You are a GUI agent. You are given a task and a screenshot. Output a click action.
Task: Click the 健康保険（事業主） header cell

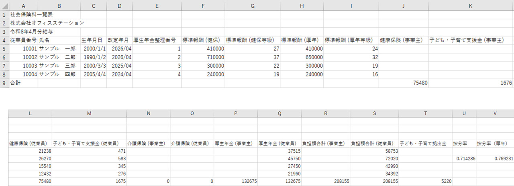pyautogui.click(x=403, y=40)
